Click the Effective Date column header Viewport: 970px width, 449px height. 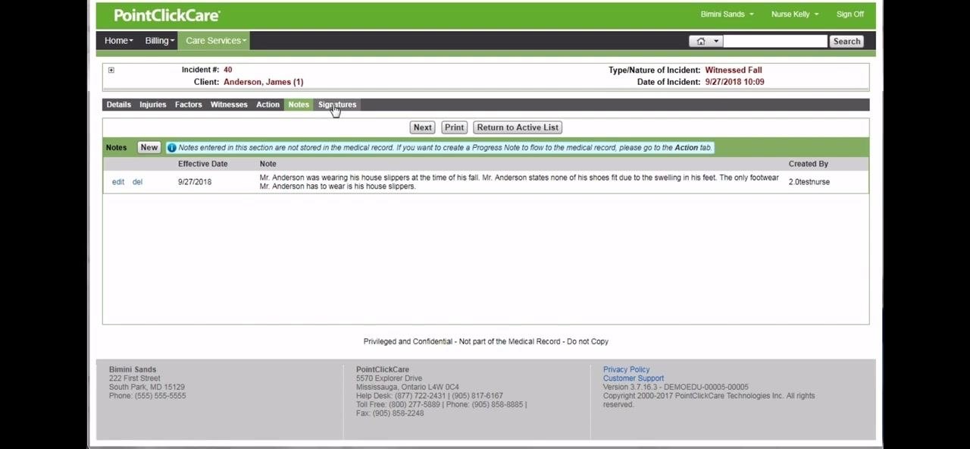[x=202, y=164]
